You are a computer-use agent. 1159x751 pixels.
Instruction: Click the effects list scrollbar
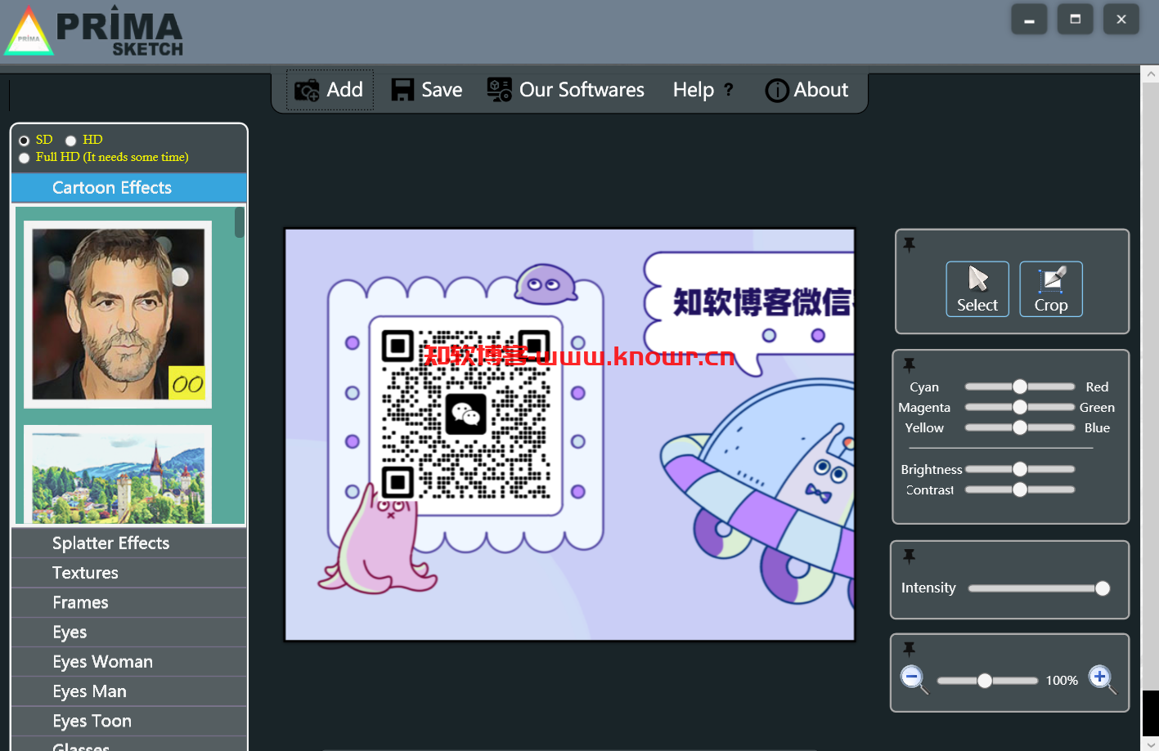240,222
